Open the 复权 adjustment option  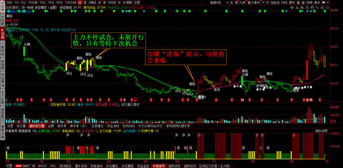[x=292, y=3]
